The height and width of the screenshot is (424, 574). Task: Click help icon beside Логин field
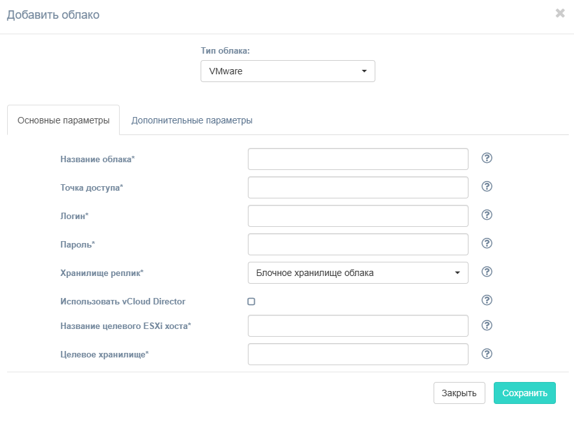click(487, 215)
